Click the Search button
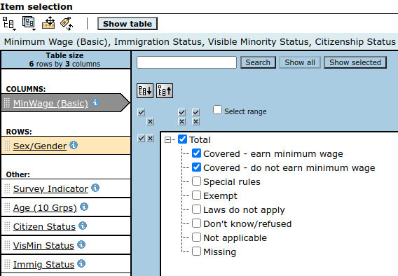Viewport: 398px width, 276px height. [258, 62]
